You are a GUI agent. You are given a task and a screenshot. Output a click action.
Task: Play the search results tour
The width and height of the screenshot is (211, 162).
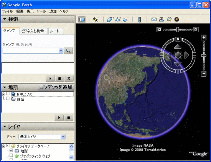pyautogui.click(x=50, y=79)
